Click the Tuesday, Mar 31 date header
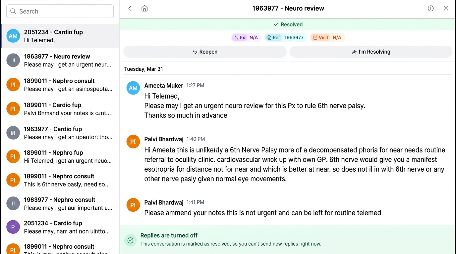 tap(143, 69)
